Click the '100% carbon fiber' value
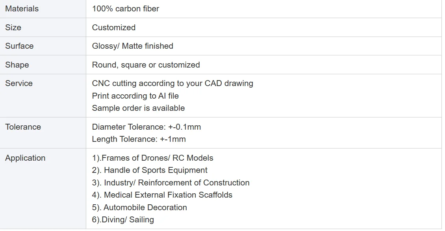445x231 pixels. (x=125, y=9)
